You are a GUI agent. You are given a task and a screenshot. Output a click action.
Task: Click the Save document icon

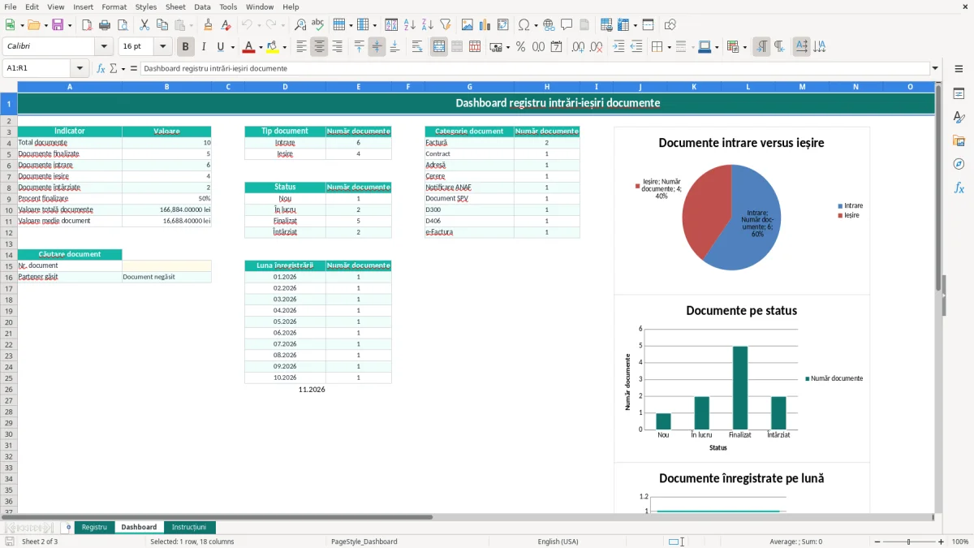coord(58,25)
